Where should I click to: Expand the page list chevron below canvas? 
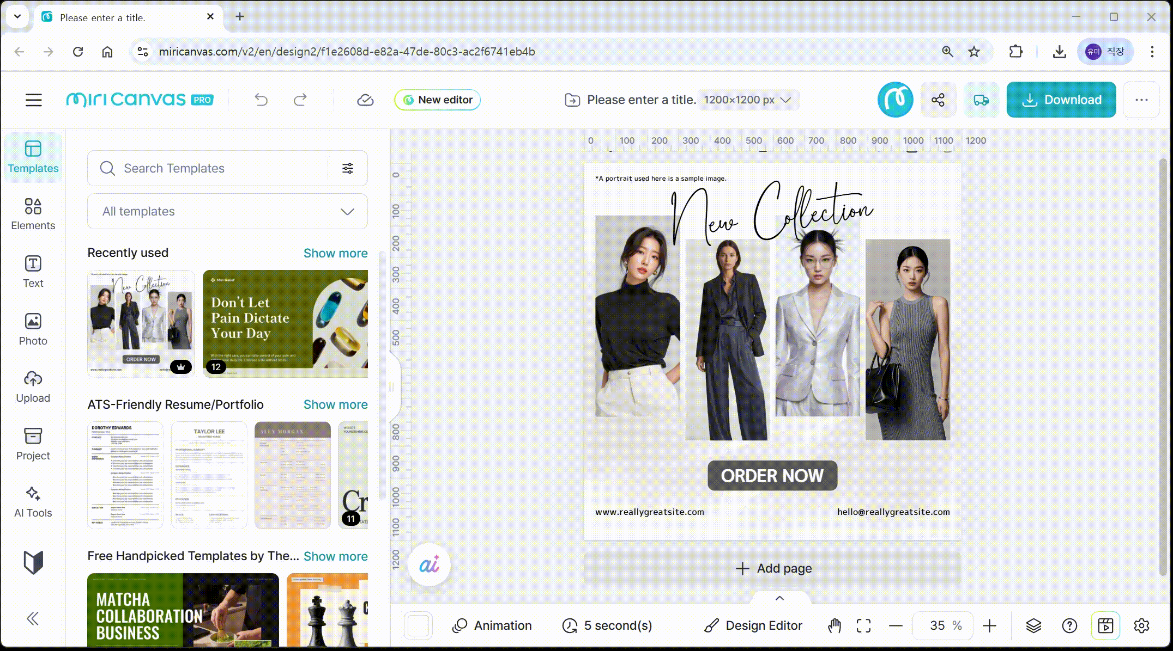pyautogui.click(x=779, y=598)
